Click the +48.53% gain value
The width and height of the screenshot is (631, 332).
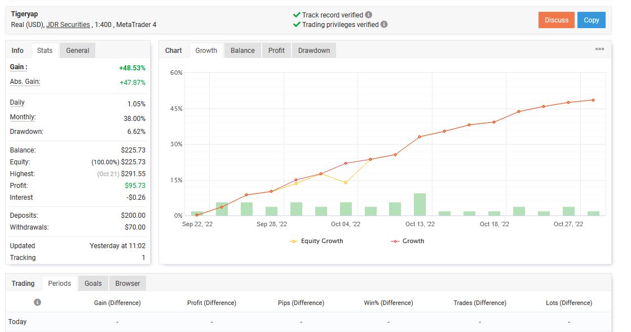[133, 68]
